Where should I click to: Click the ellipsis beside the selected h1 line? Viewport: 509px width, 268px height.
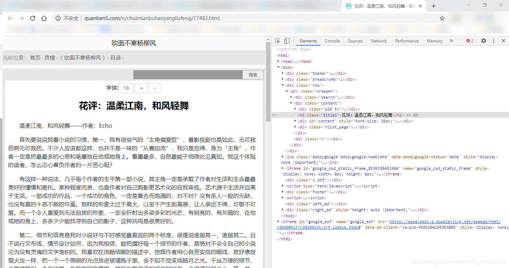click(274, 115)
